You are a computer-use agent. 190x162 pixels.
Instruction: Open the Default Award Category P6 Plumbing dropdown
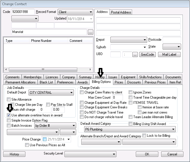[173, 130]
